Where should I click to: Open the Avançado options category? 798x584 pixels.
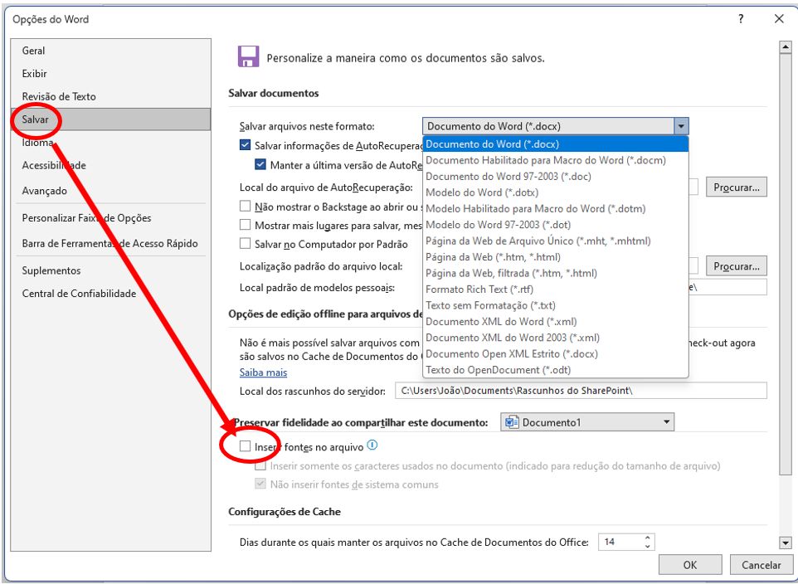[x=45, y=191]
